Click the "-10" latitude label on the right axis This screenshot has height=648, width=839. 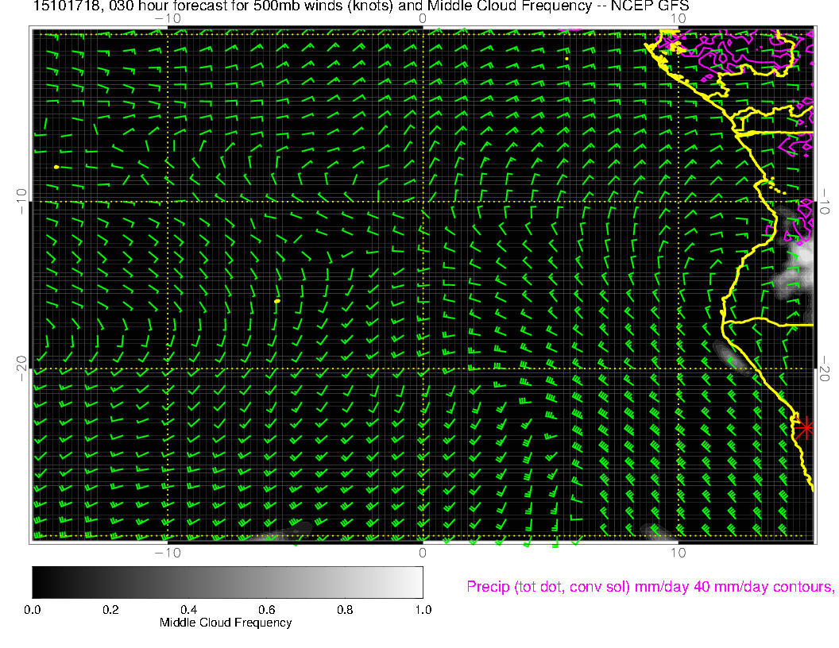826,201
